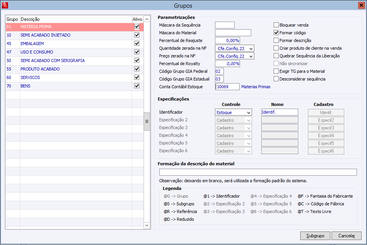Click the Subgrupo button
Image resolution: width=367 pixels, height=245 pixels.
pos(315,236)
